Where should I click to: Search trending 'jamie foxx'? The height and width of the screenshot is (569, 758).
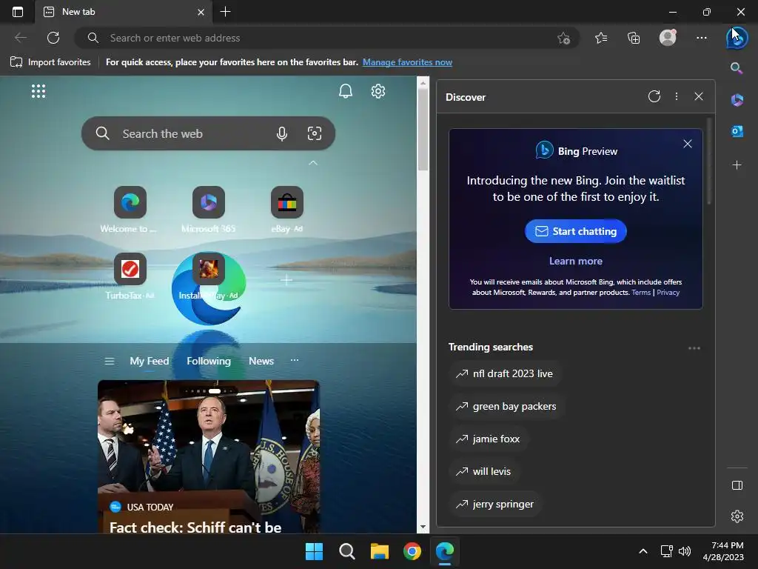pyautogui.click(x=489, y=439)
